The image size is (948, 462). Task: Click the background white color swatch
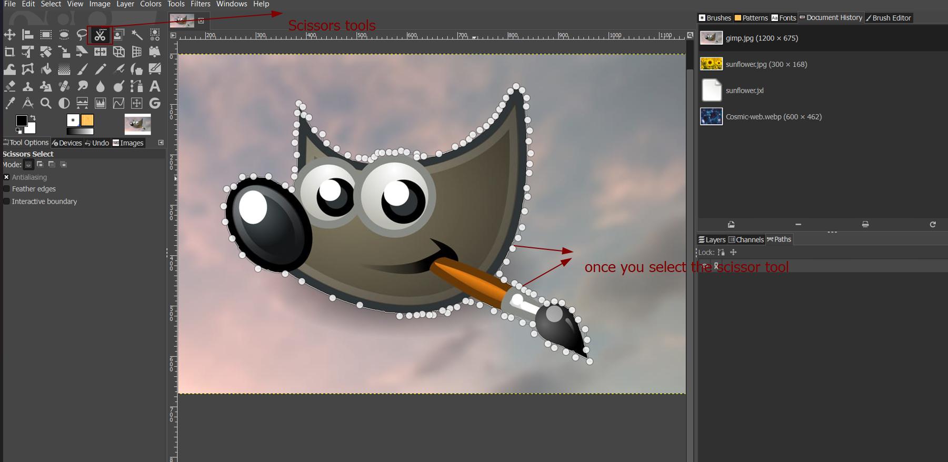click(32, 129)
